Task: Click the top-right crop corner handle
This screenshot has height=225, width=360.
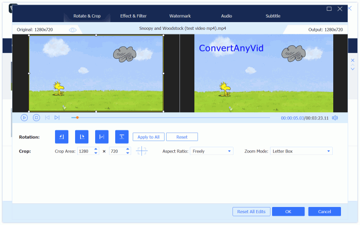Action: point(163,36)
